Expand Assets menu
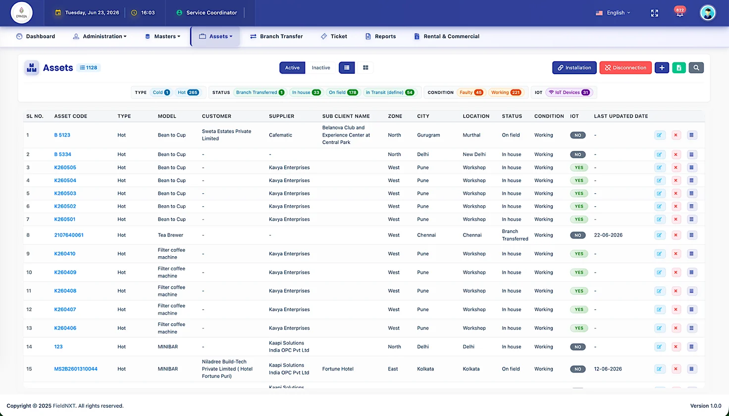 tap(215, 37)
